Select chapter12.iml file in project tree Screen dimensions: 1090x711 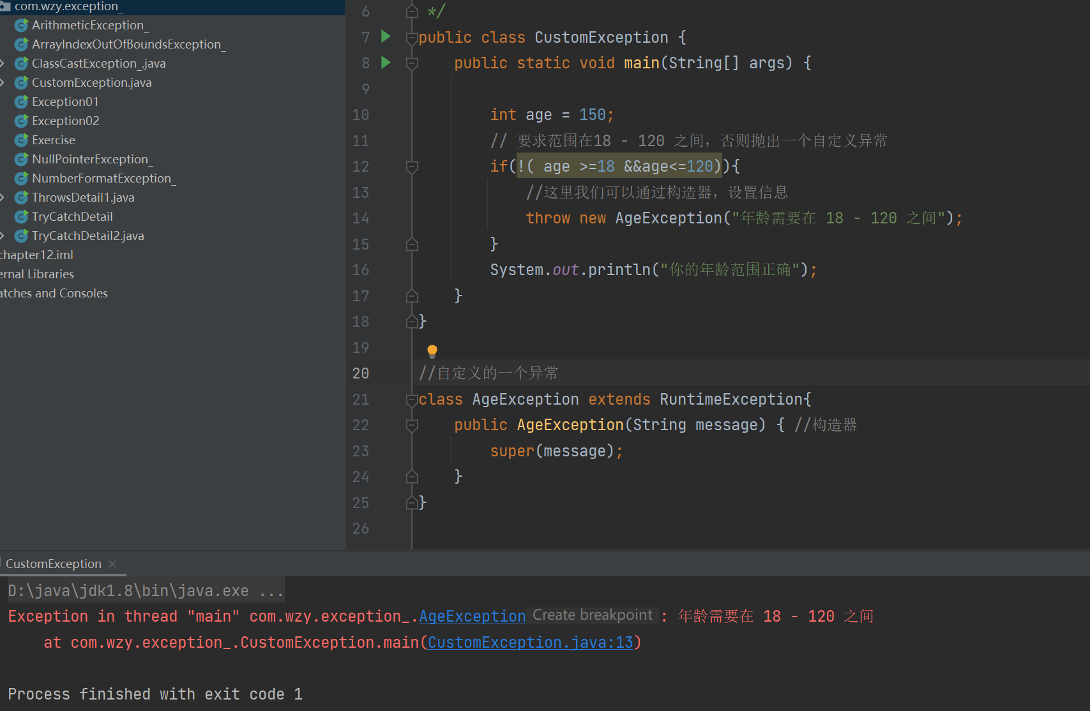pos(37,255)
